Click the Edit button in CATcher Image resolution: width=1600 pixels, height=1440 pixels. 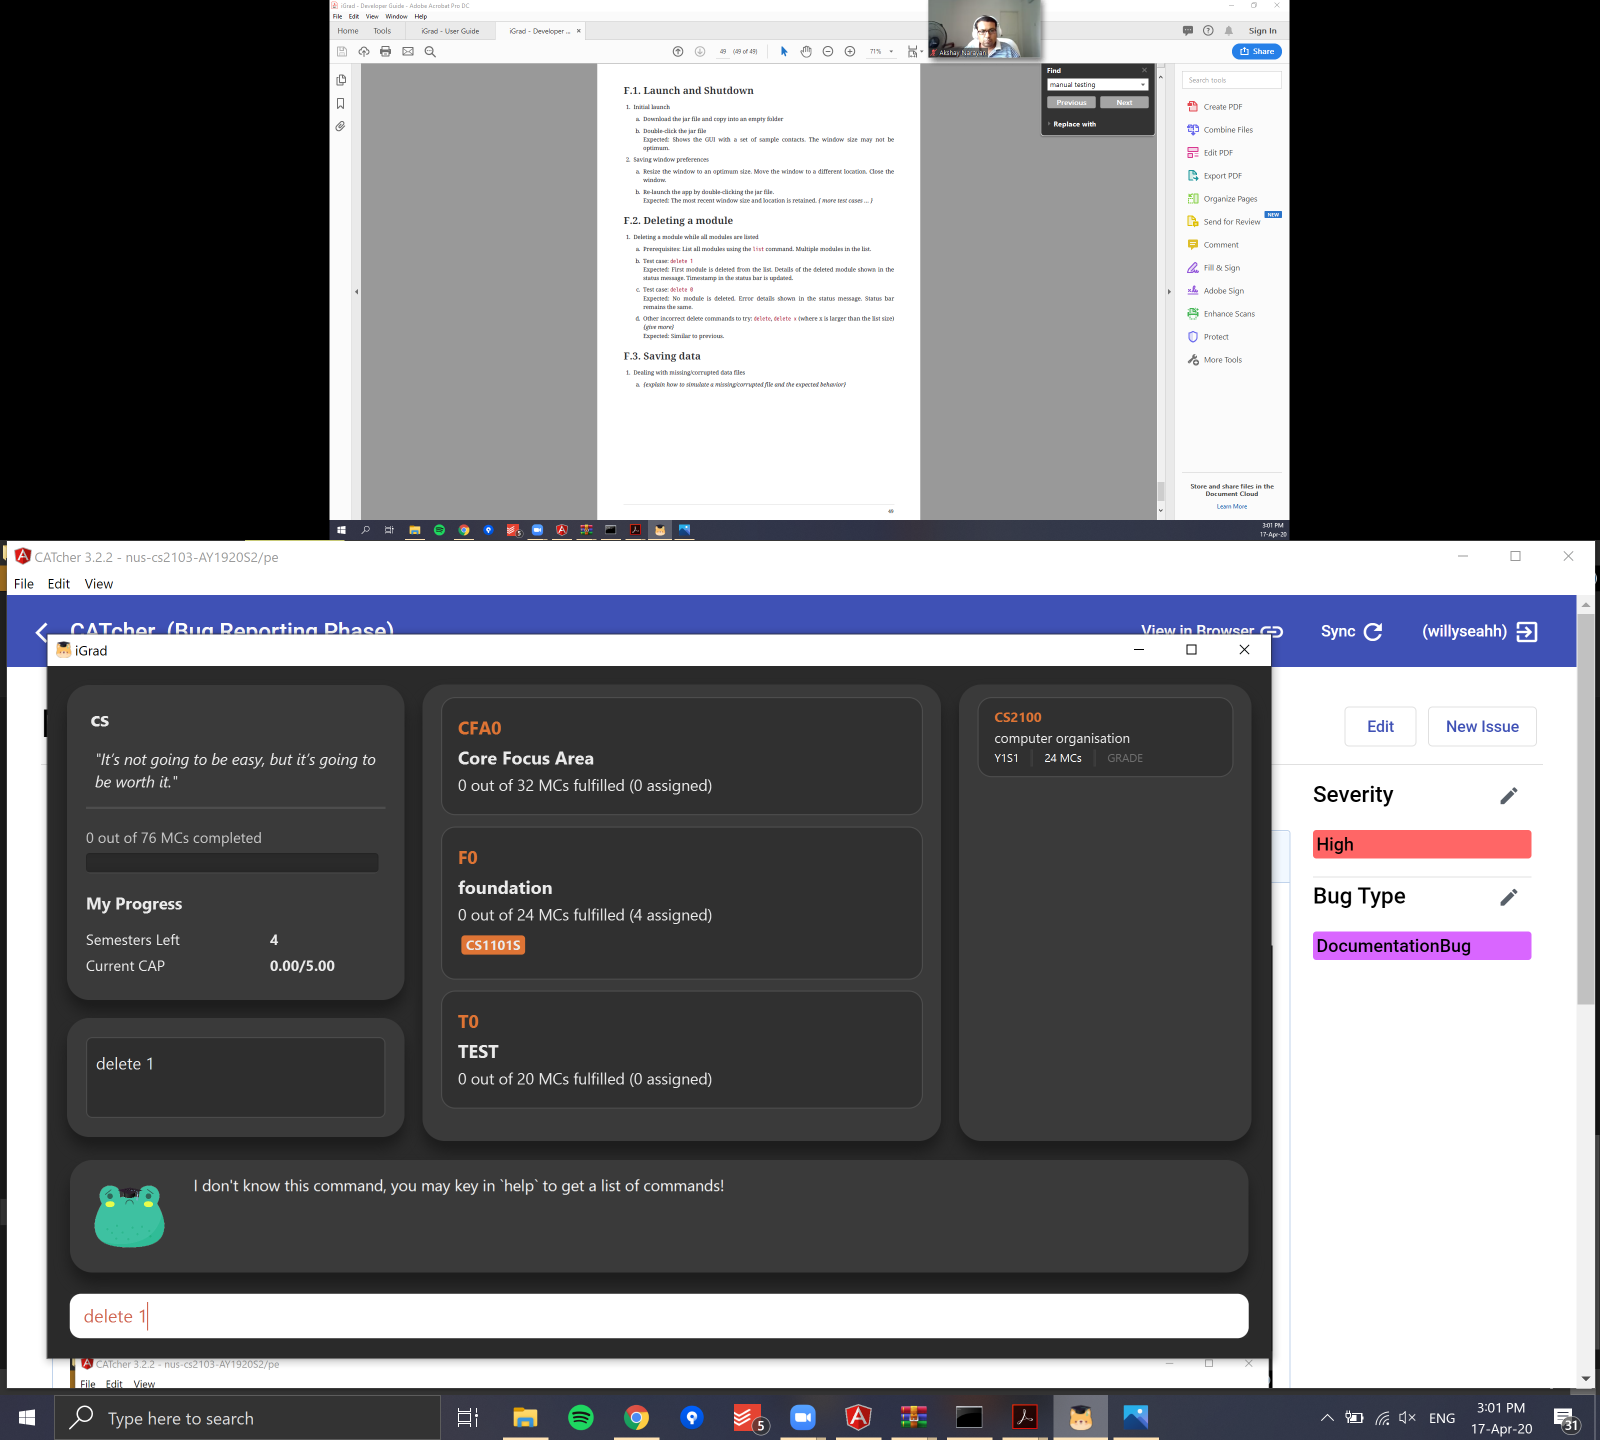click(1380, 726)
